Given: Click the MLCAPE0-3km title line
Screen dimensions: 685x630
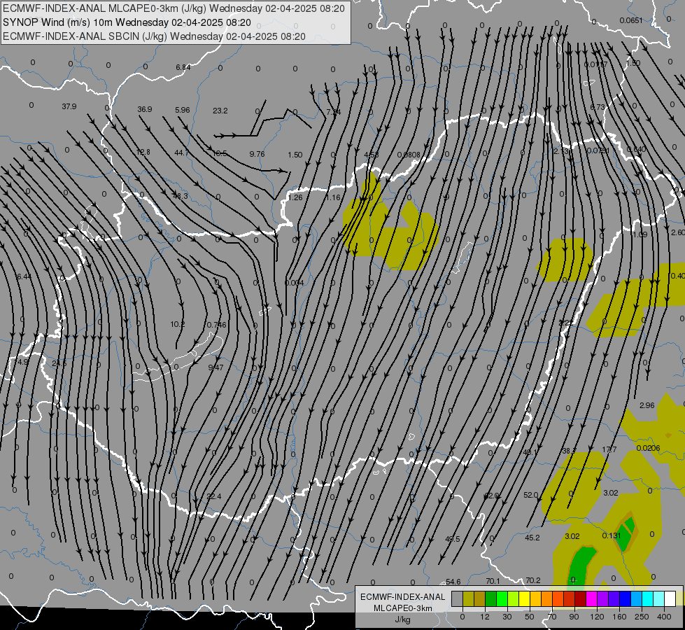Looking at the screenshot, I should click(x=174, y=8).
